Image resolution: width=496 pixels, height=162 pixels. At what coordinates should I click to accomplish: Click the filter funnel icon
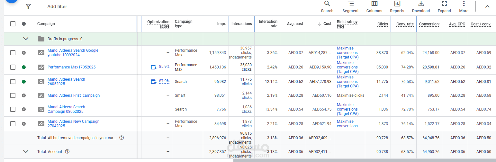pos(28,6)
